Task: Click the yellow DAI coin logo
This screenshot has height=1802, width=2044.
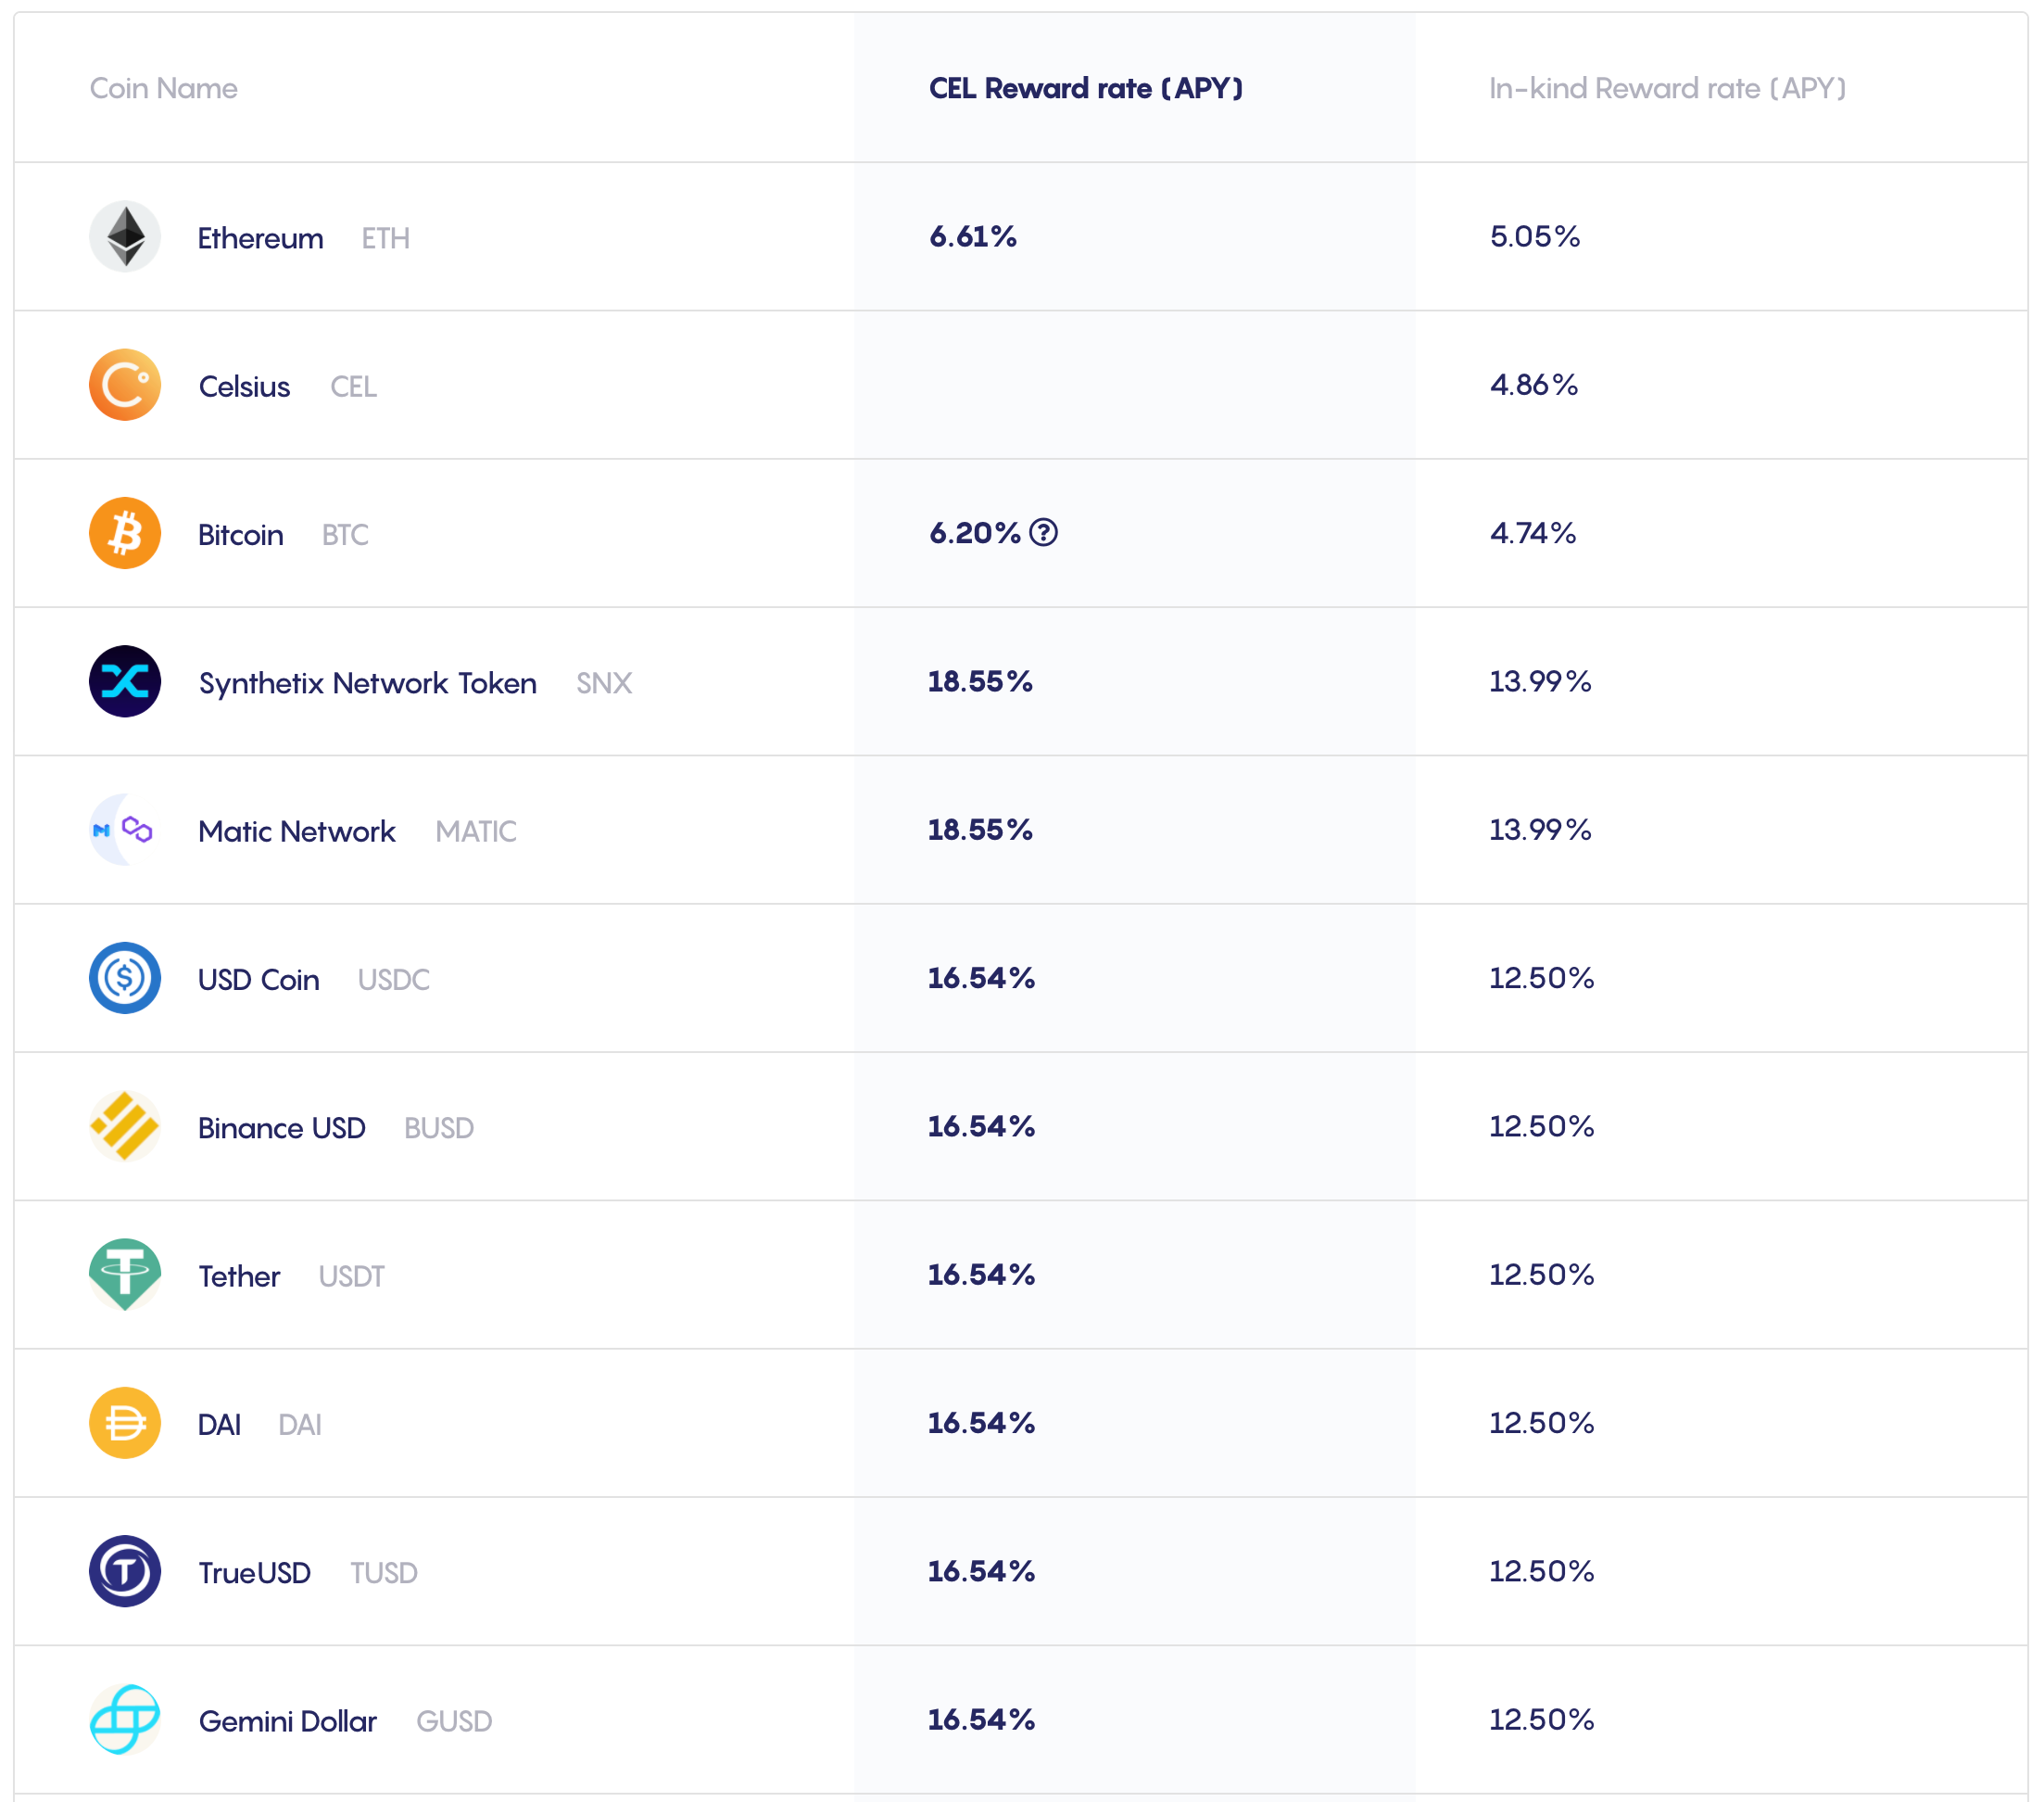Action: [125, 1423]
